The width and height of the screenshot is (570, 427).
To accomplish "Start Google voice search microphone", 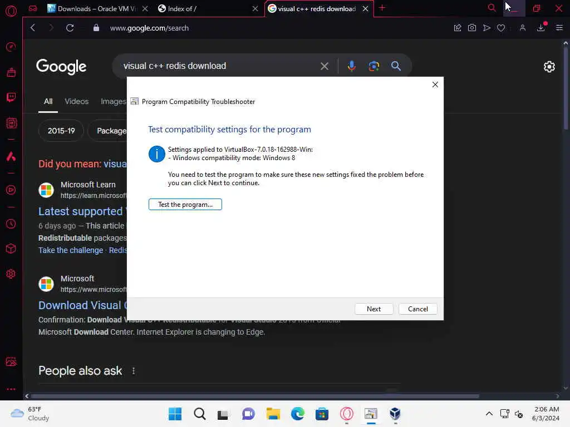I will click(352, 66).
